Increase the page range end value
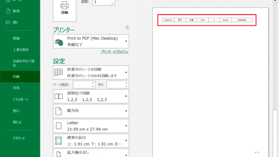Viewport: 279px width, 157px height. [x=126, y=83]
